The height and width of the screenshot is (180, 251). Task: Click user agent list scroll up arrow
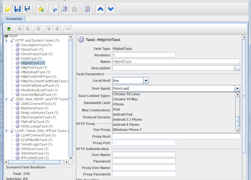[237, 94]
